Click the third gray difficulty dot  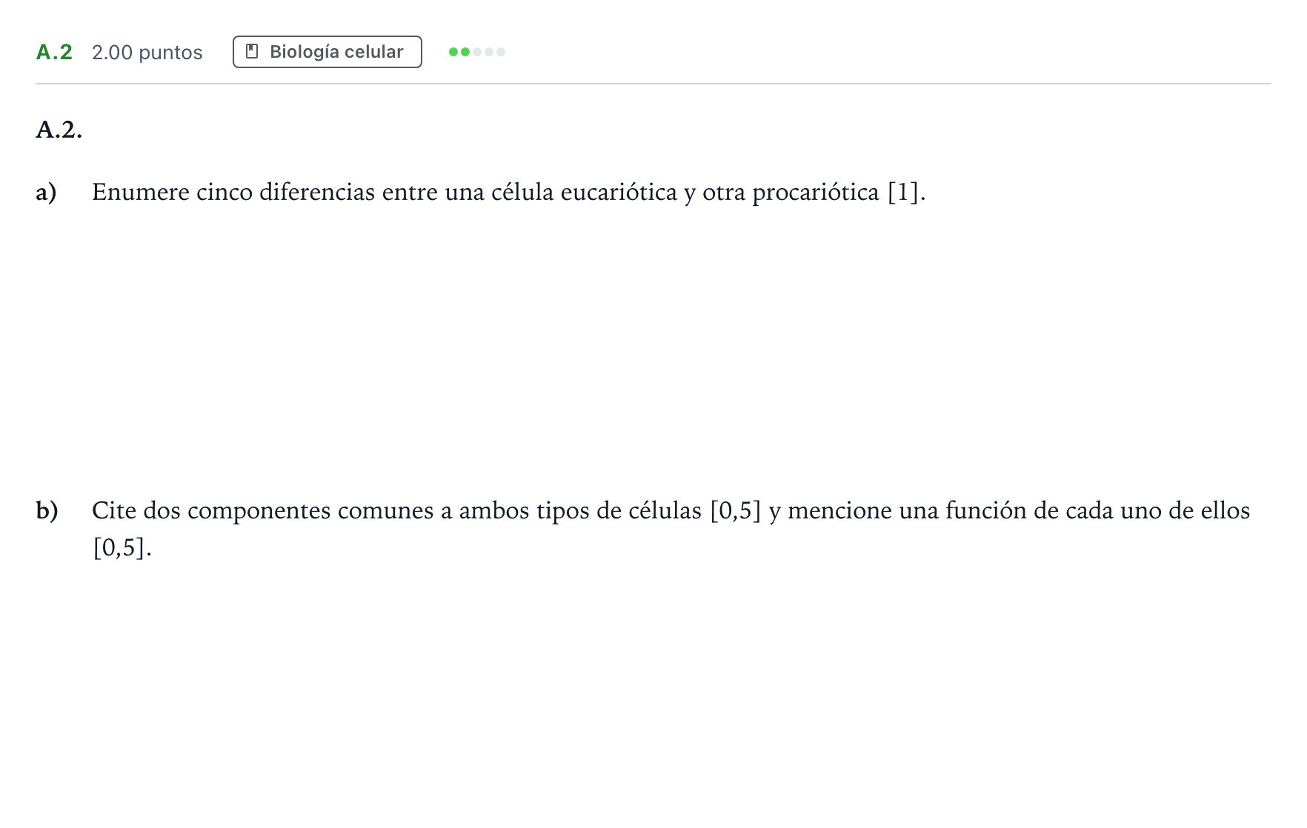tap(477, 52)
